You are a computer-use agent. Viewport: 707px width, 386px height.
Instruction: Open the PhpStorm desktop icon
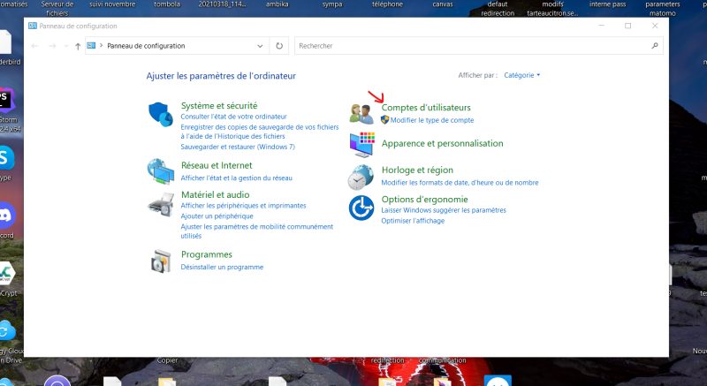coord(7,100)
